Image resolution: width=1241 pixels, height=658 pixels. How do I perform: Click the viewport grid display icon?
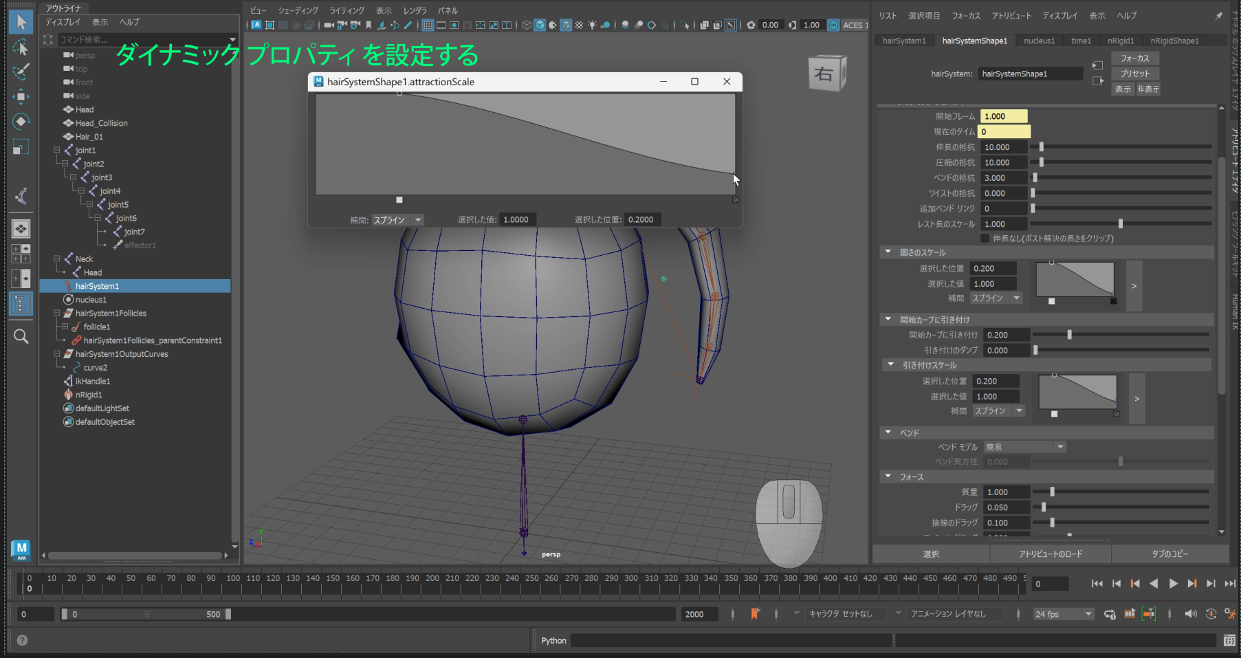pyautogui.click(x=428, y=25)
